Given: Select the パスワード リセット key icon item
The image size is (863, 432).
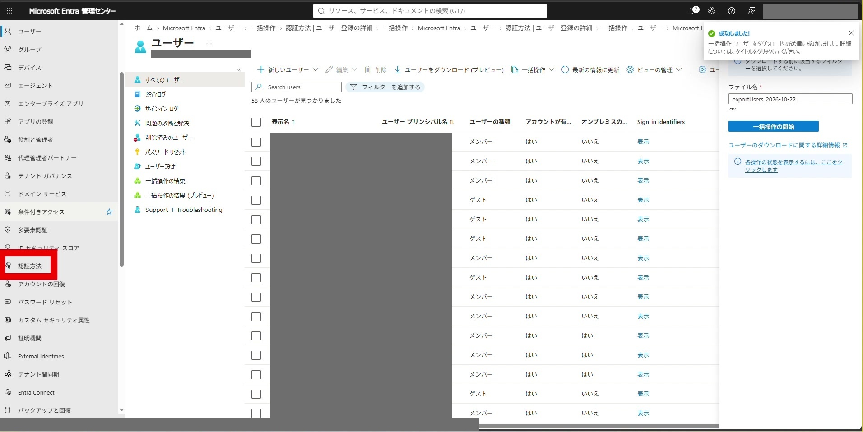Looking at the screenshot, I should pyautogui.click(x=137, y=152).
